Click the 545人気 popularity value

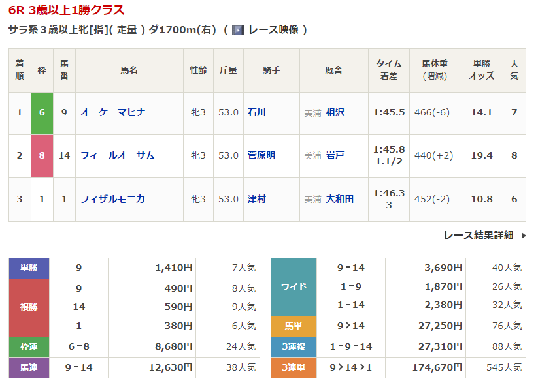504,367
